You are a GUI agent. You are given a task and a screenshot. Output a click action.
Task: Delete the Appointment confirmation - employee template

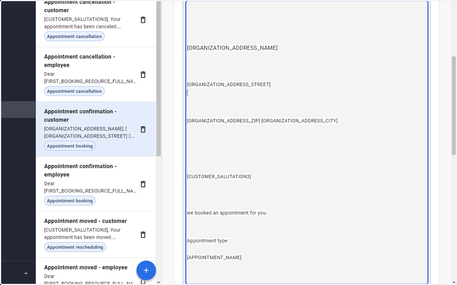click(143, 184)
